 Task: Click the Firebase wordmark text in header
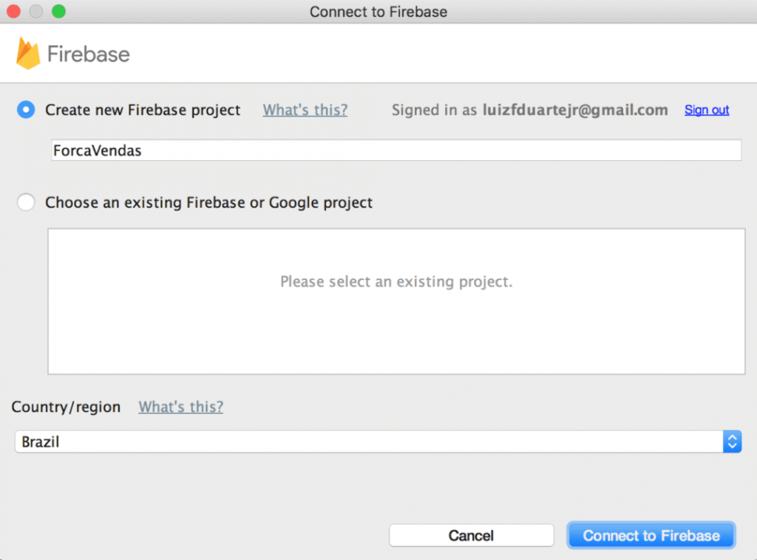(x=89, y=54)
